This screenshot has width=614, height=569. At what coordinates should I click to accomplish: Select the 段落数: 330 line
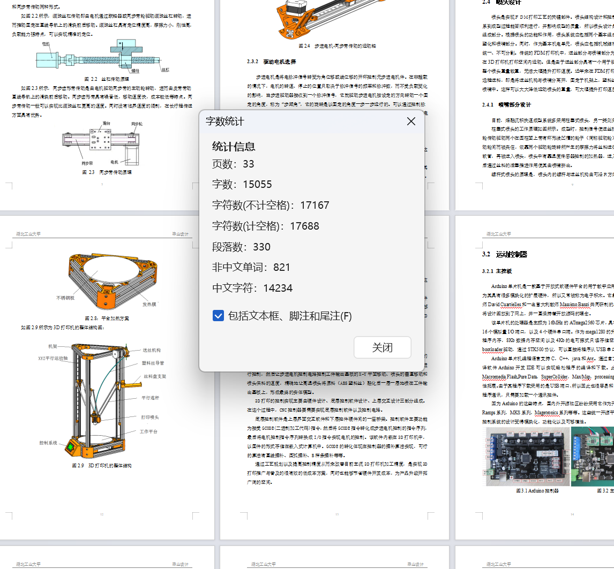[241, 247]
